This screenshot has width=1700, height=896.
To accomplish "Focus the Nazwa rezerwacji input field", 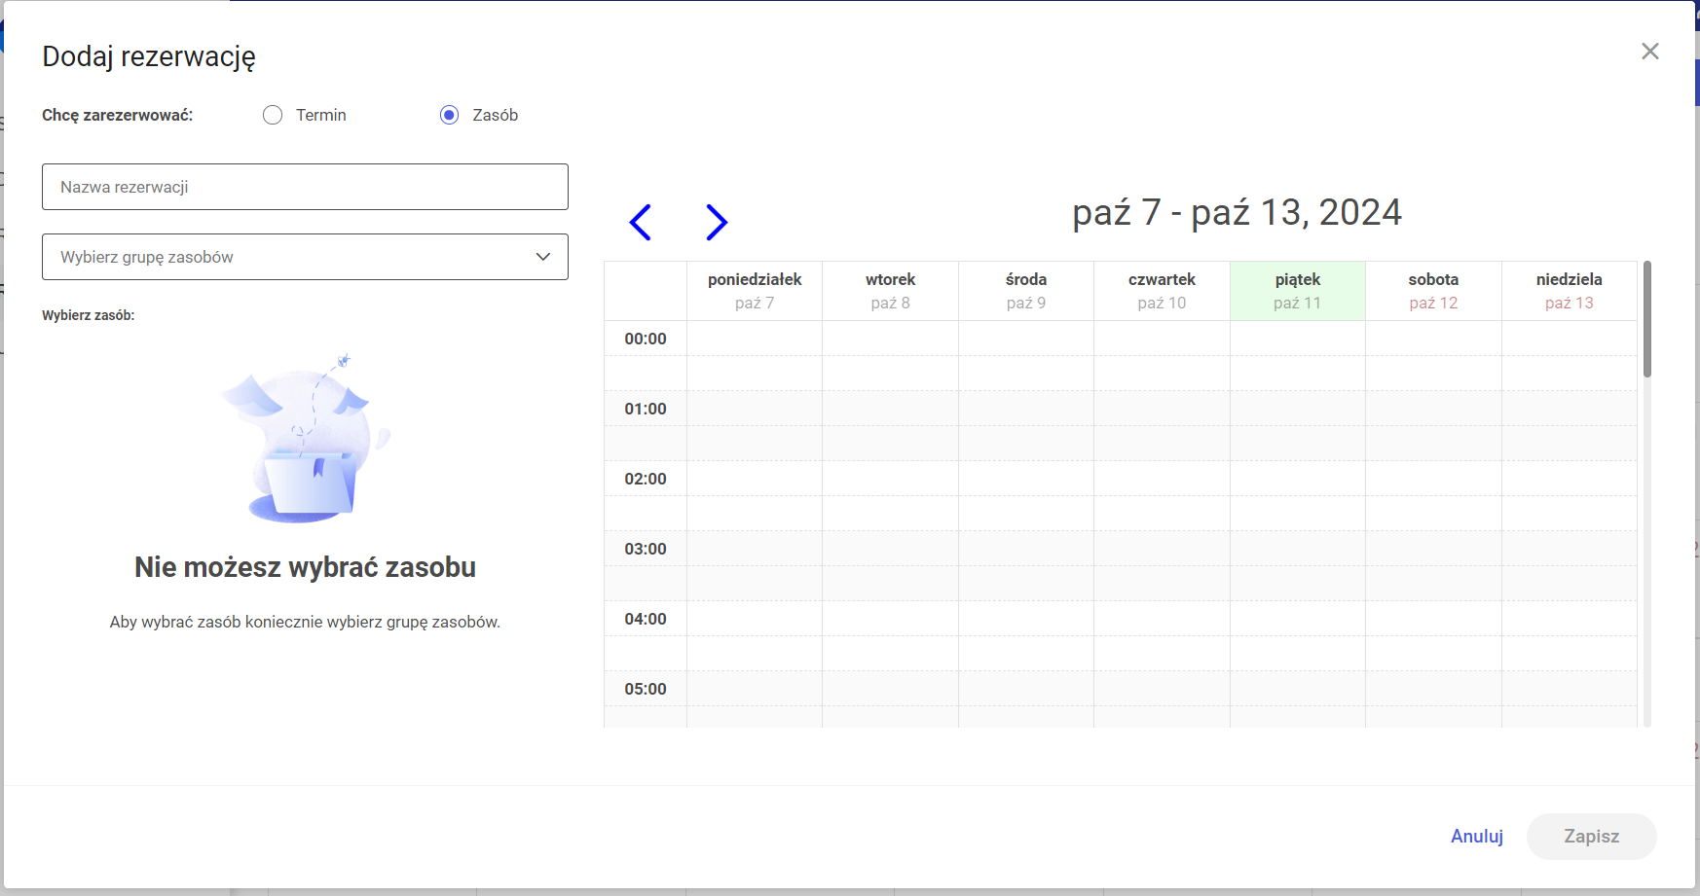I will click(x=305, y=187).
